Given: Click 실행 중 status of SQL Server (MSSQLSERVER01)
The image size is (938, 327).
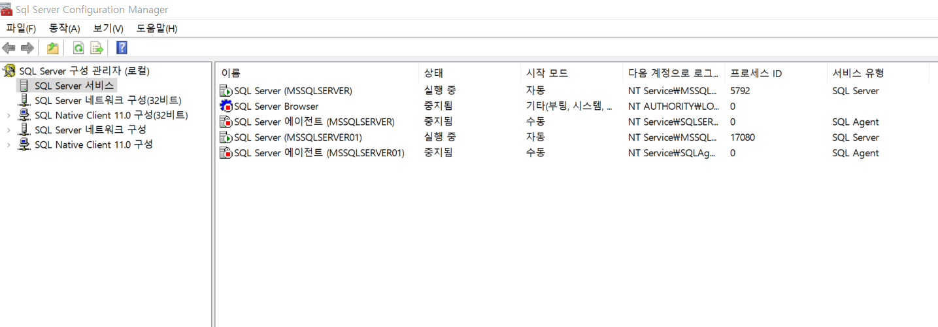Looking at the screenshot, I should (440, 137).
